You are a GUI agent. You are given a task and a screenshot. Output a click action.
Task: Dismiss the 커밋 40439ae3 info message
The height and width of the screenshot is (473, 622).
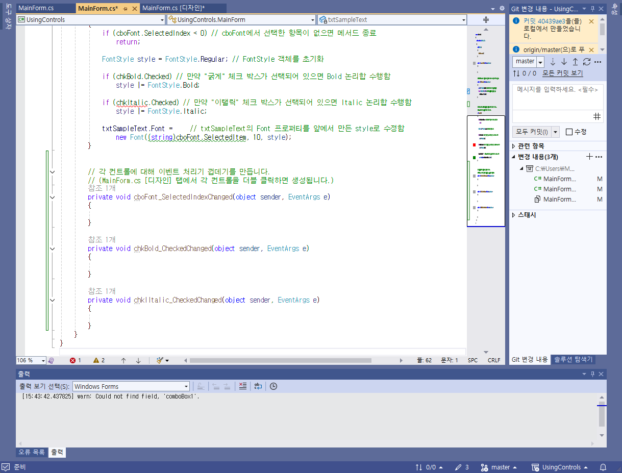tap(591, 21)
